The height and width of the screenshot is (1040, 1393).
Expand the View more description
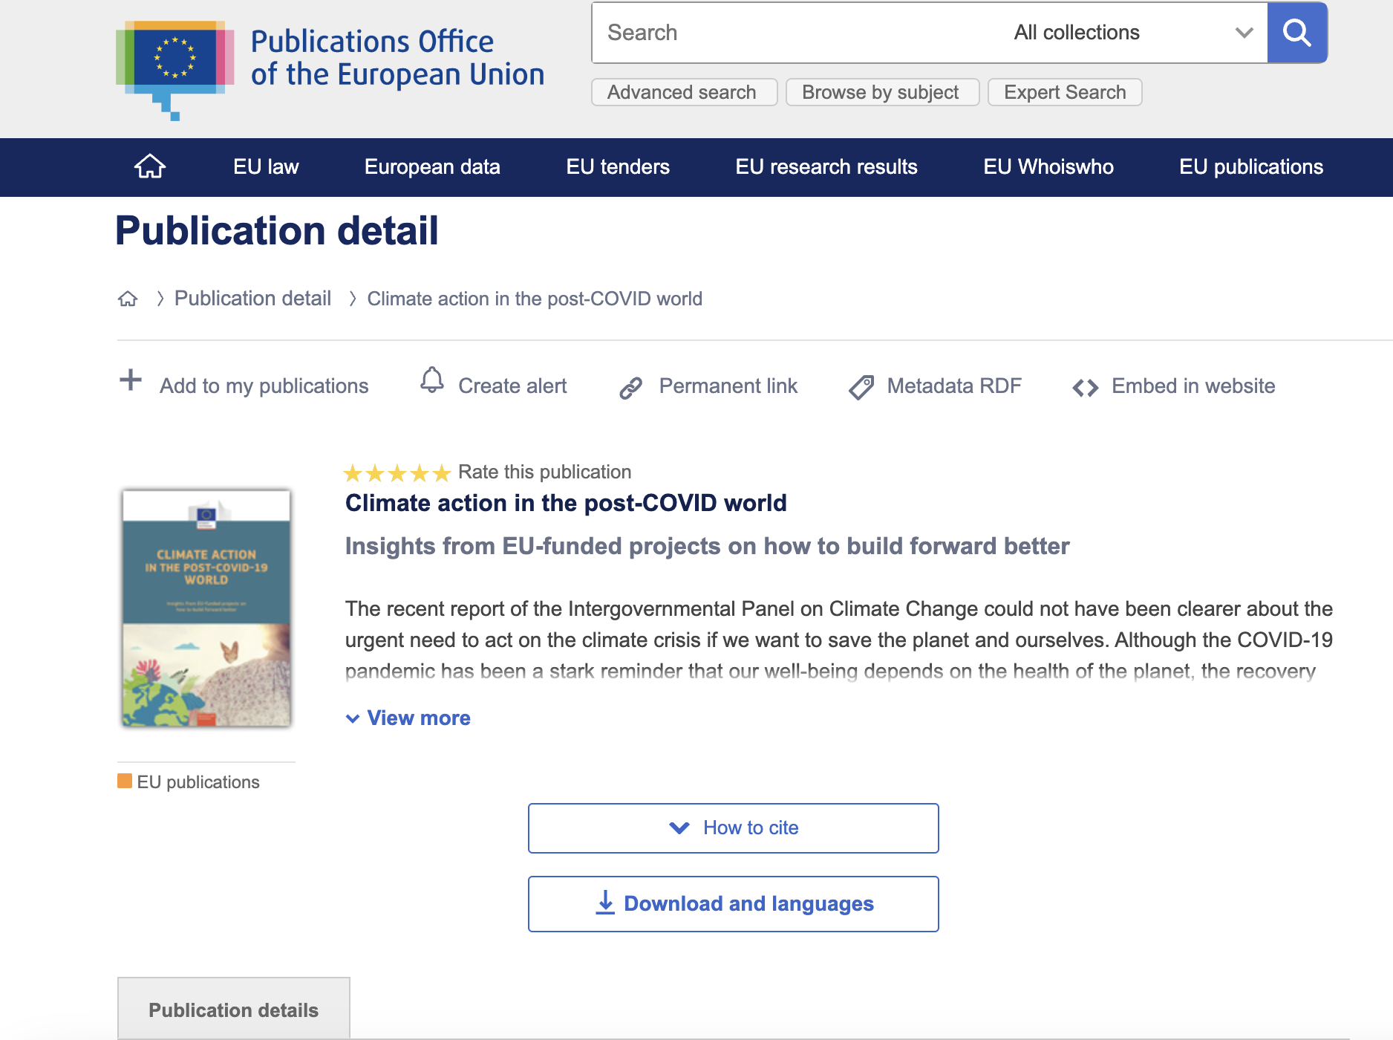407,718
